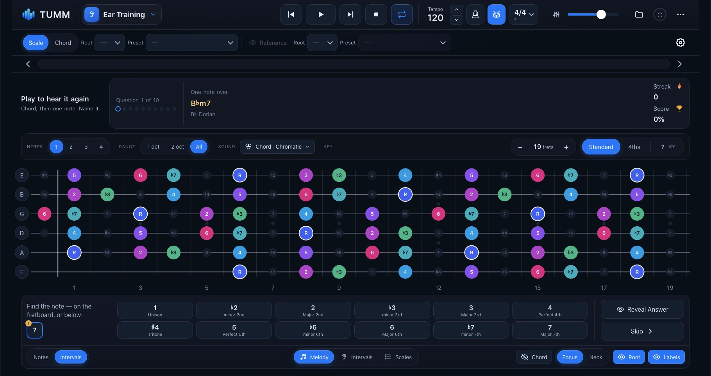Select the 4ths tuning tab
The height and width of the screenshot is (376, 711).
coord(634,147)
